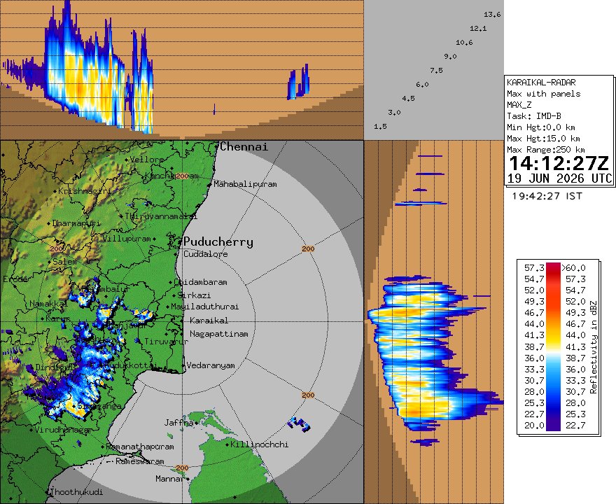Click the Chidambaram label
616x504 pixels.
coord(200,282)
